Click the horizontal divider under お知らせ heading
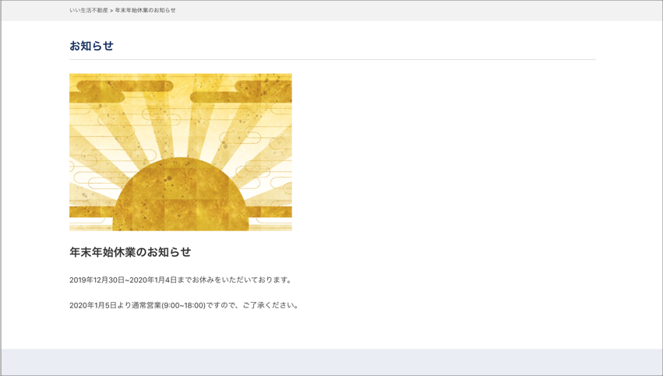663x376 pixels. pos(332,60)
